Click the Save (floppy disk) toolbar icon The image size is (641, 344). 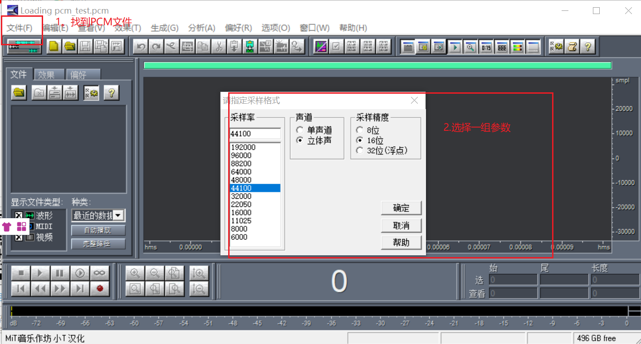click(85, 46)
